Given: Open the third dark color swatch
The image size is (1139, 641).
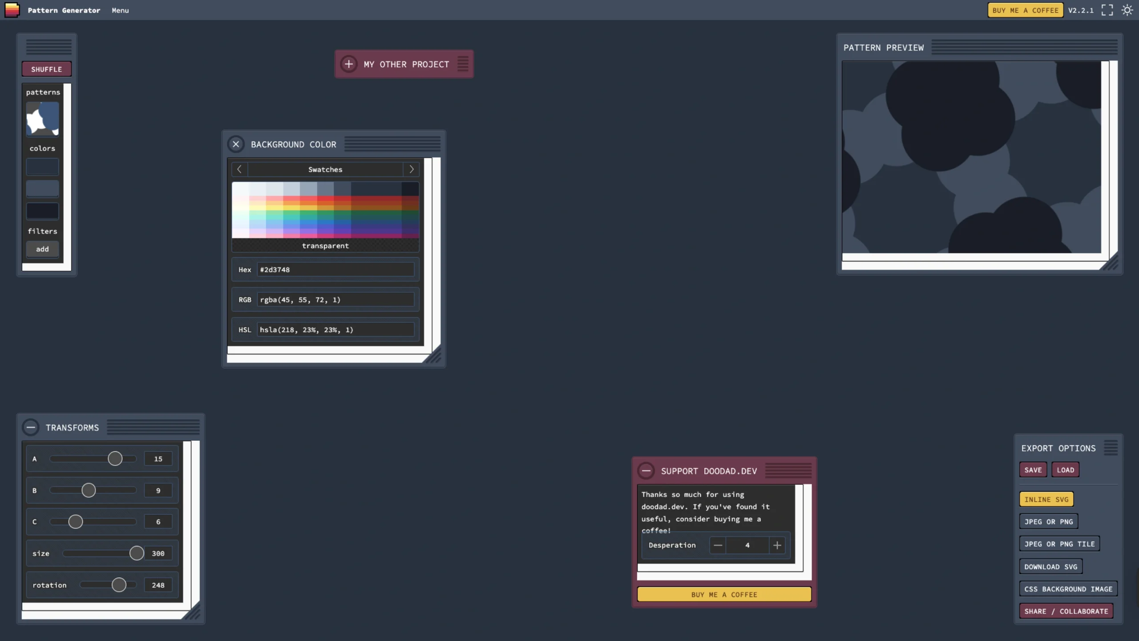Looking at the screenshot, I should pos(42,211).
